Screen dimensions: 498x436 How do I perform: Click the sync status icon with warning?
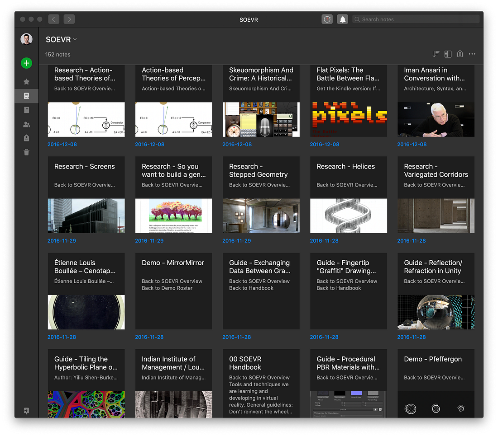[327, 19]
